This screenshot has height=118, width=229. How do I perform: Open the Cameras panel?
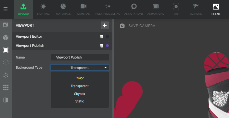[83, 9]
